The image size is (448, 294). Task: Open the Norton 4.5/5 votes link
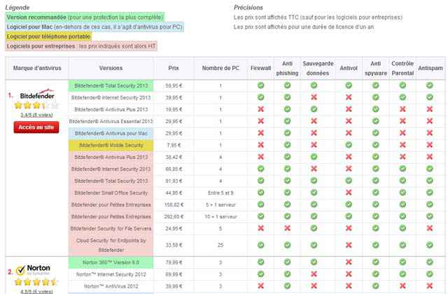(x=36, y=291)
